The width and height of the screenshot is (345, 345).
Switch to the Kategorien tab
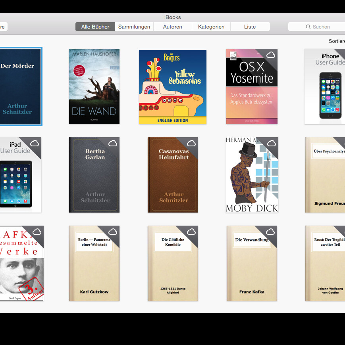pos(211,27)
